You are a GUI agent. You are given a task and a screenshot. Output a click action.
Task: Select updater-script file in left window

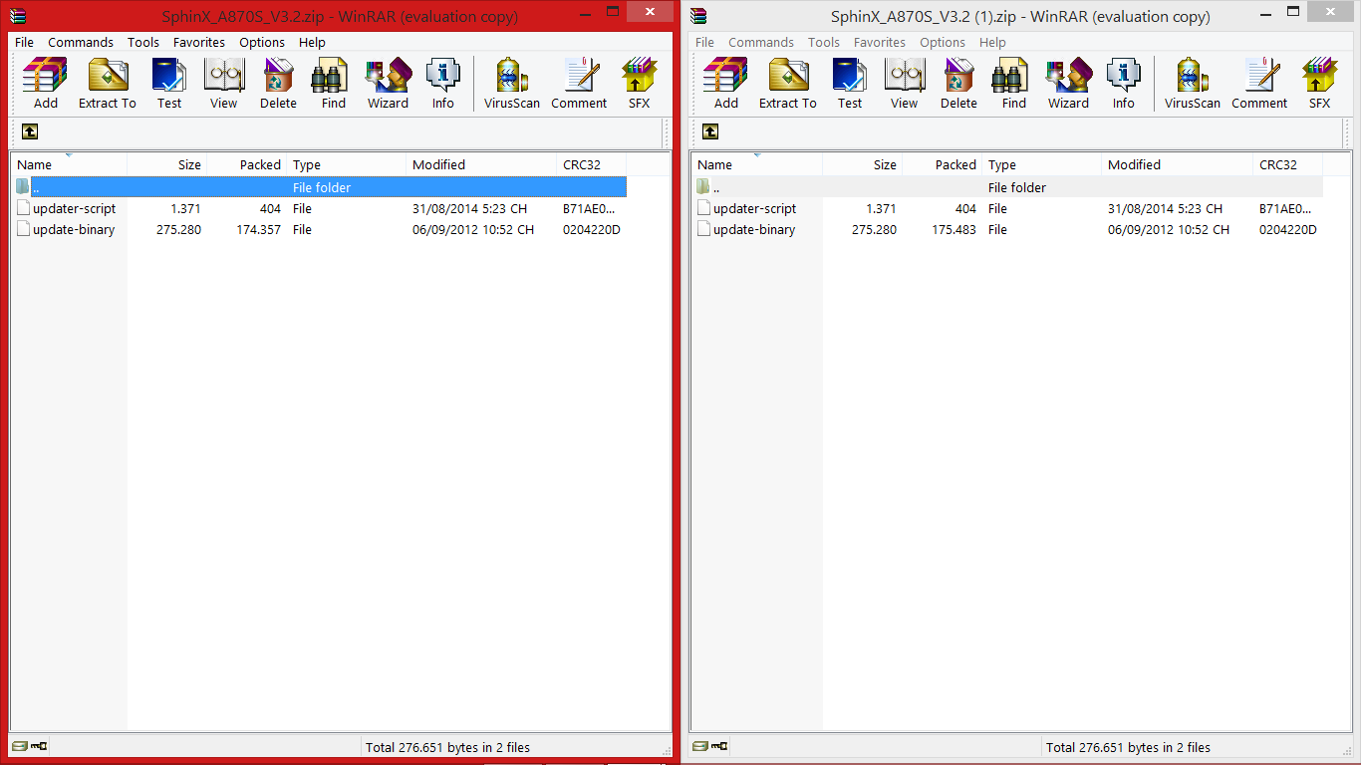point(319,208)
